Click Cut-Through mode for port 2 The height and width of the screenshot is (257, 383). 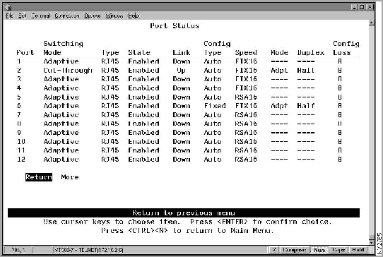(x=68, y=71)
